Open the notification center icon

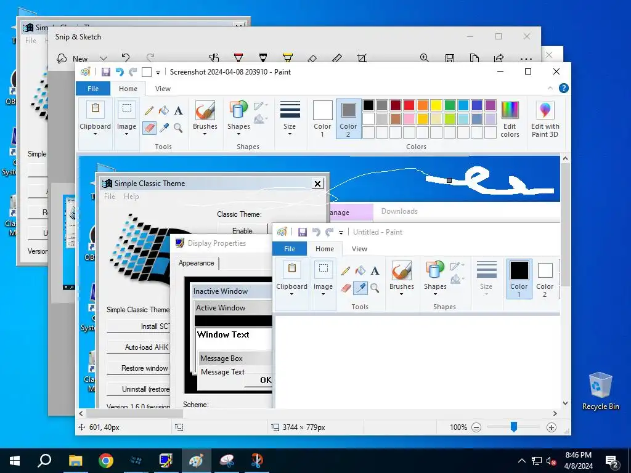612,461
